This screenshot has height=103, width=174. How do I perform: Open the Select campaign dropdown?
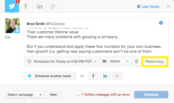tap(24, 95)
